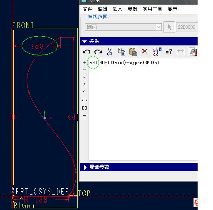Click the S2D0002 name field
The image size is (213, 210).
tap(187, 27)
